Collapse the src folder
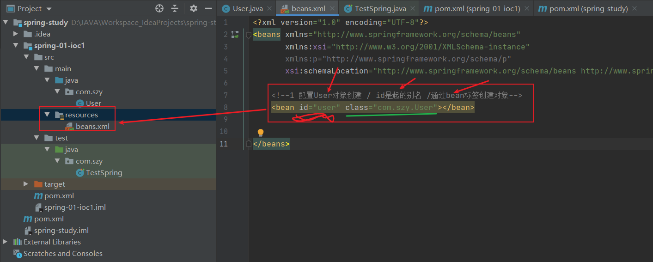The width and height of the screenshot is (653, 262). 26,57
